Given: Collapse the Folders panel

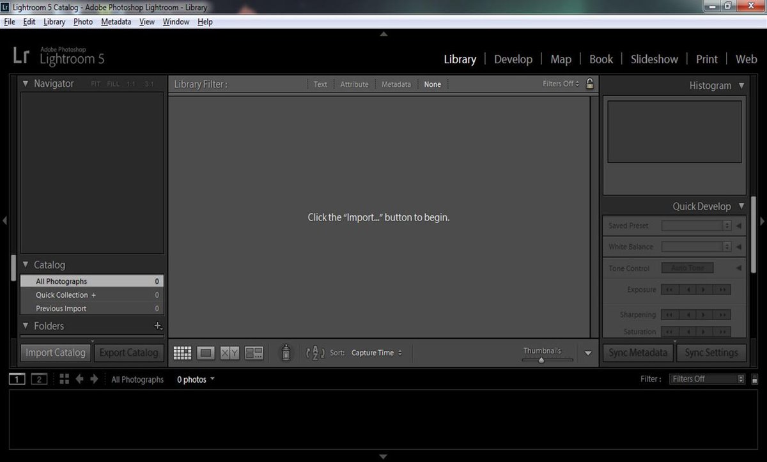Looking at the screenshot, I should (26, 326).
